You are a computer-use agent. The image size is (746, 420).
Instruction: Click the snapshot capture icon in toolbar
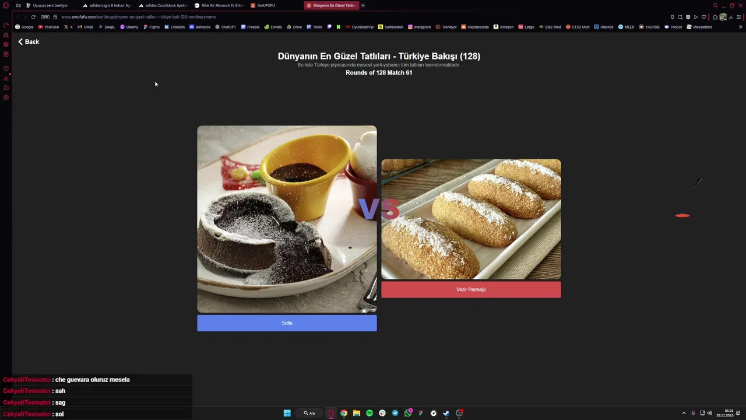tap(680, 17)
